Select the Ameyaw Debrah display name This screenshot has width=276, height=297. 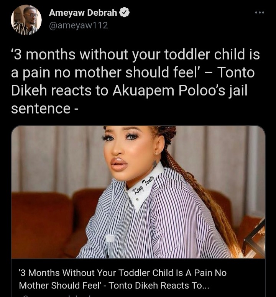[x=83, y=13]
